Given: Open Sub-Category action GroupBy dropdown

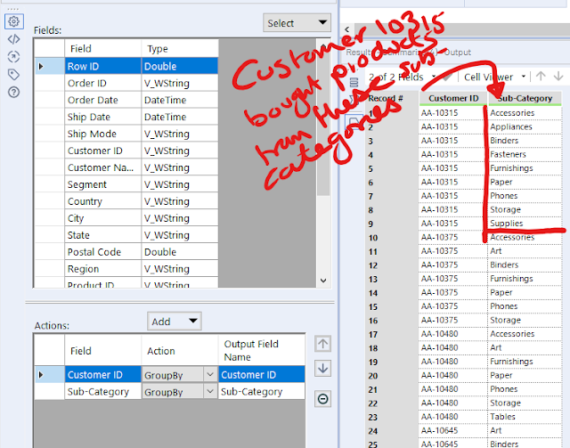Looking at the screenshot, I should (210, 392).
